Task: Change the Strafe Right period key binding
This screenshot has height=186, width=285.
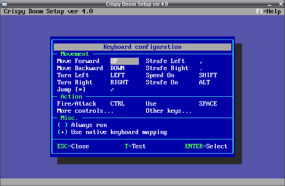Action: 201,69
